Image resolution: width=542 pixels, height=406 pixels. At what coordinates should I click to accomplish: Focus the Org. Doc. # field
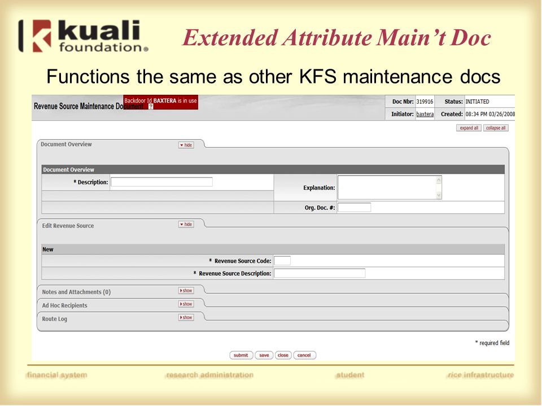354,208
